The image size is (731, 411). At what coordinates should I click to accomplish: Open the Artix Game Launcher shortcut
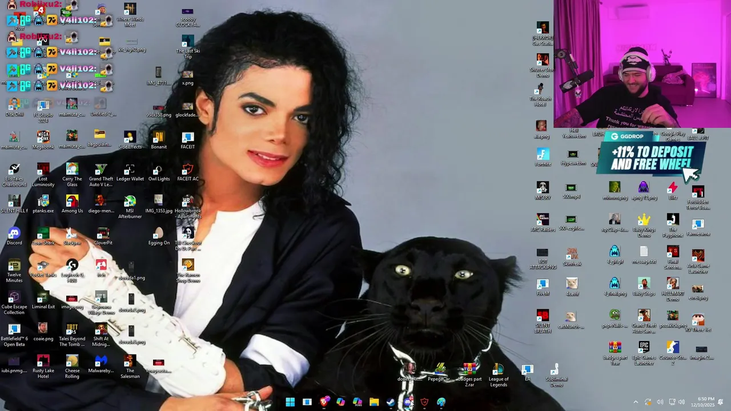698,261
